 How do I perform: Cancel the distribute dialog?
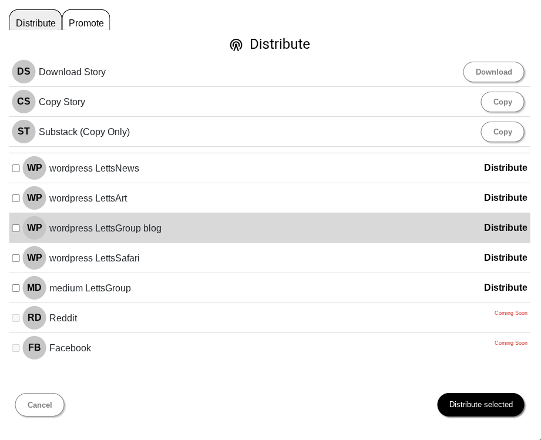tap(40, 405)
